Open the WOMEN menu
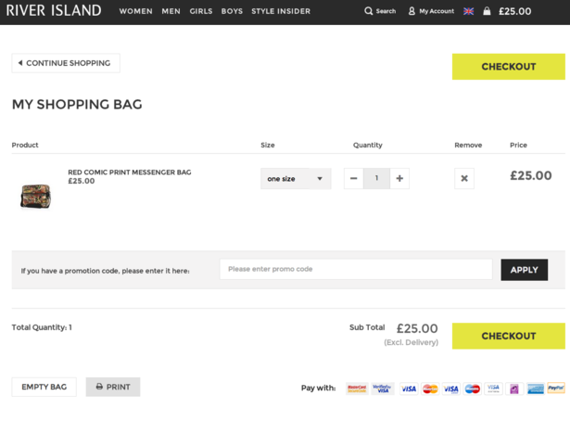This screenshot has width=570, height=421. pyautogui.click(x=135, y=11)
